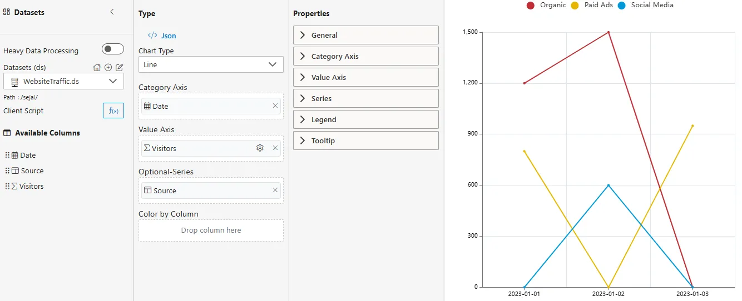The image size is (742, 301).
Task: Open the Client Script function editor
Action: 113,111
